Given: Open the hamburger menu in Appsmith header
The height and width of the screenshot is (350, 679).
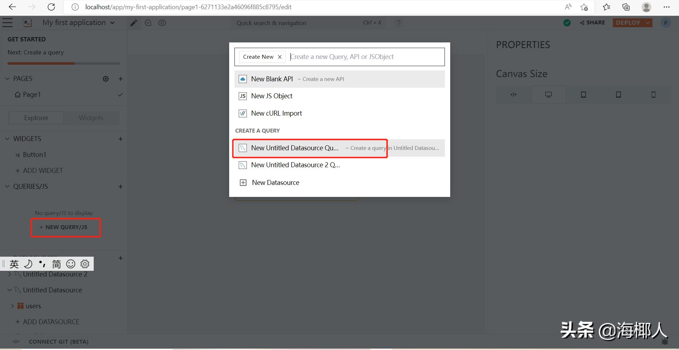Looking at the screenshot, I should [x=7, y=23].
